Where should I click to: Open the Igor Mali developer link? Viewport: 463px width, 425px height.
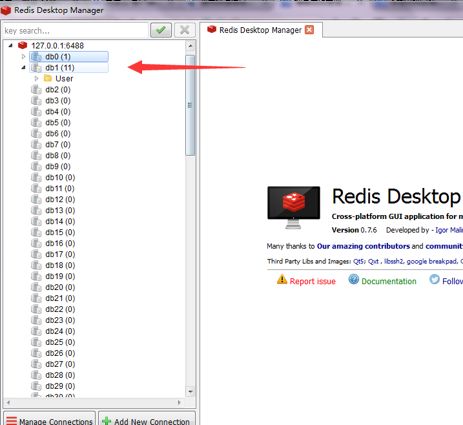click(x=449, y=230)
